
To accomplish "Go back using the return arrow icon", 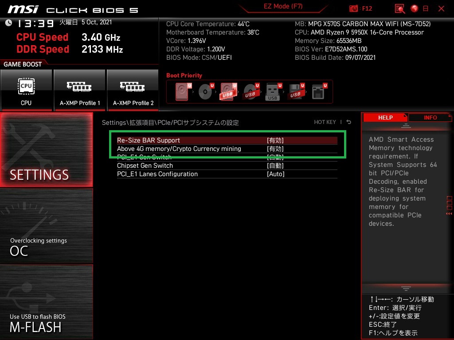I will click(x=349, y=122).
